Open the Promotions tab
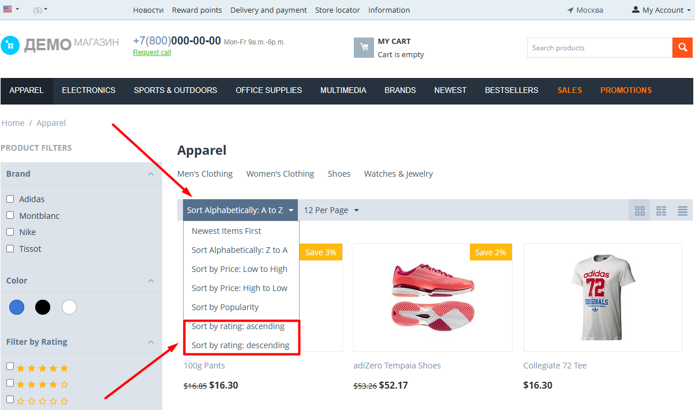The width and height of the screenshot is (695, 410). pyautogui.click(x=626, y=91)
